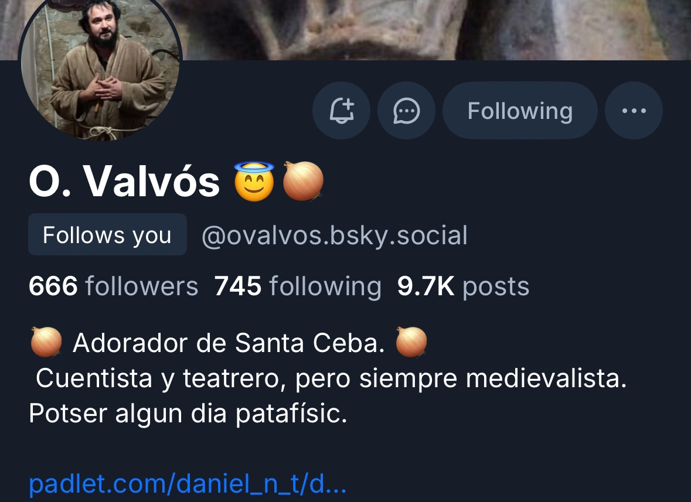Click the notification bell subscribe icon

pos(342,111)
